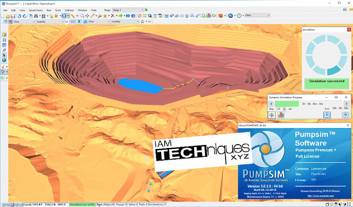Open the Saved Views menu

point(35,10)
